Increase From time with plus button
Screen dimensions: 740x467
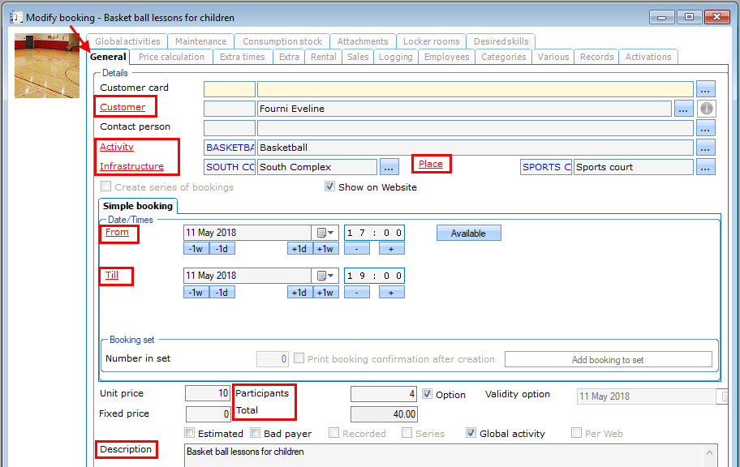coord(391,249)
